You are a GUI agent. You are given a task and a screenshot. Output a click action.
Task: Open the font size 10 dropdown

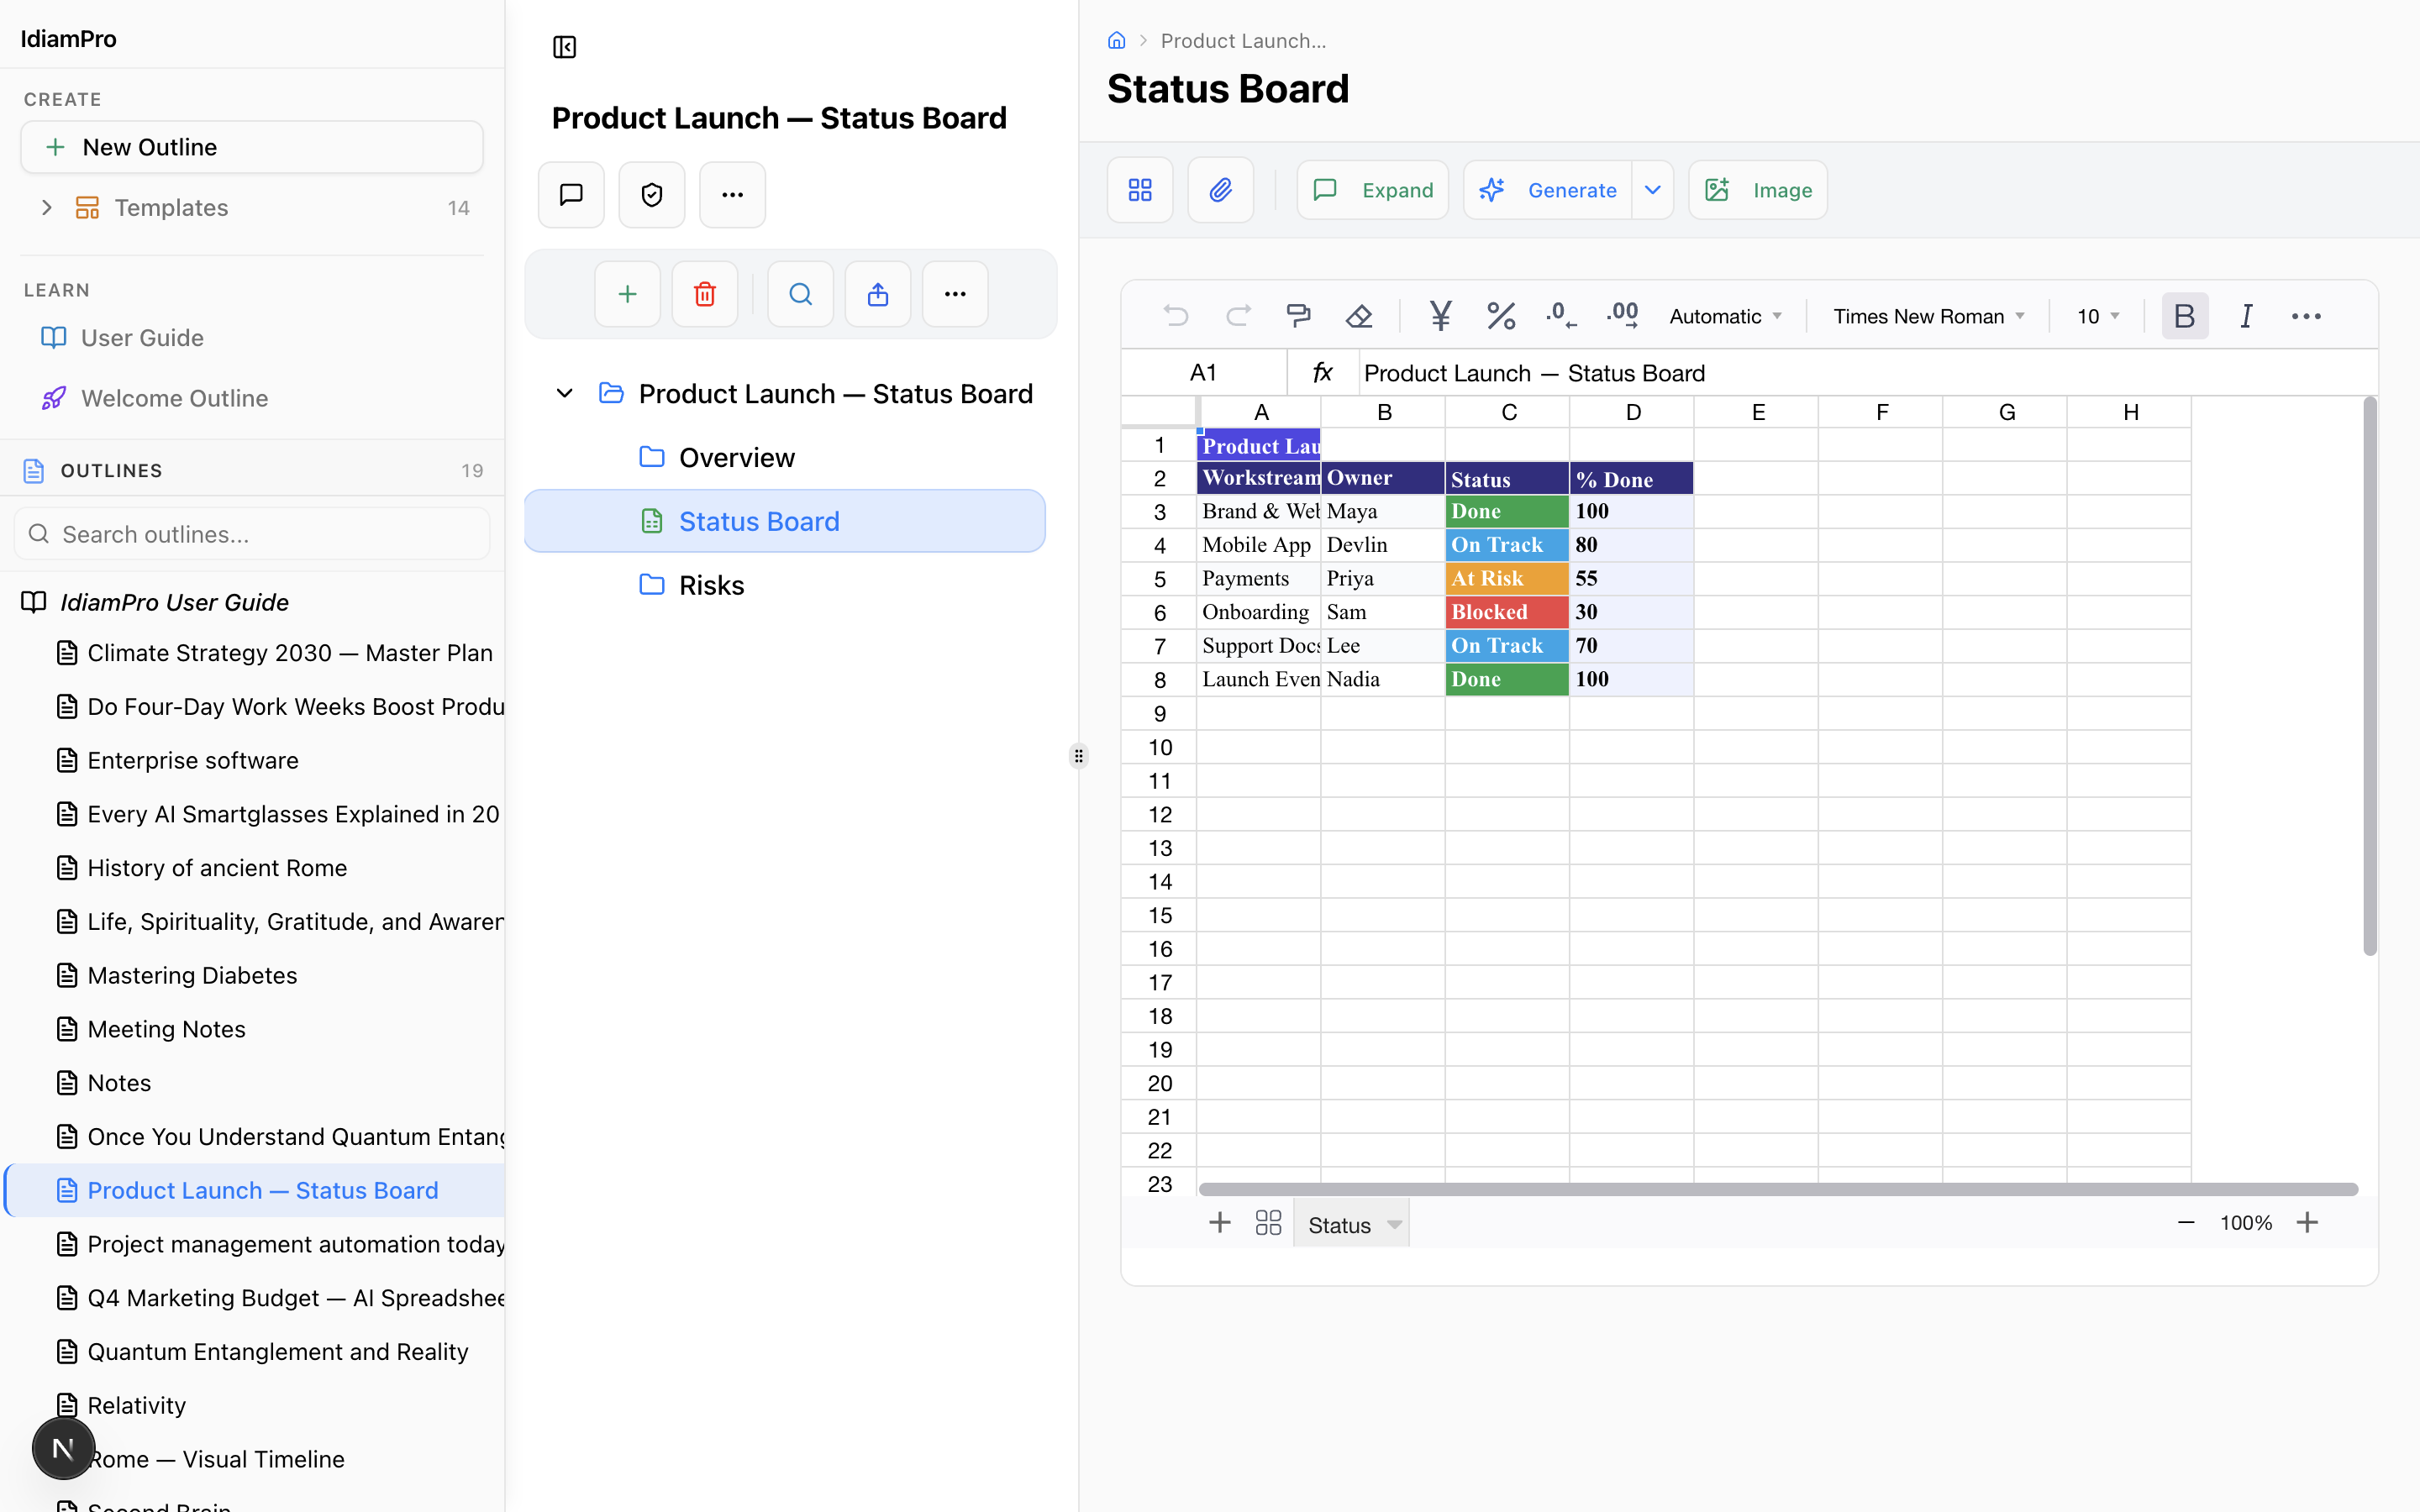[x=2098, y=316]
